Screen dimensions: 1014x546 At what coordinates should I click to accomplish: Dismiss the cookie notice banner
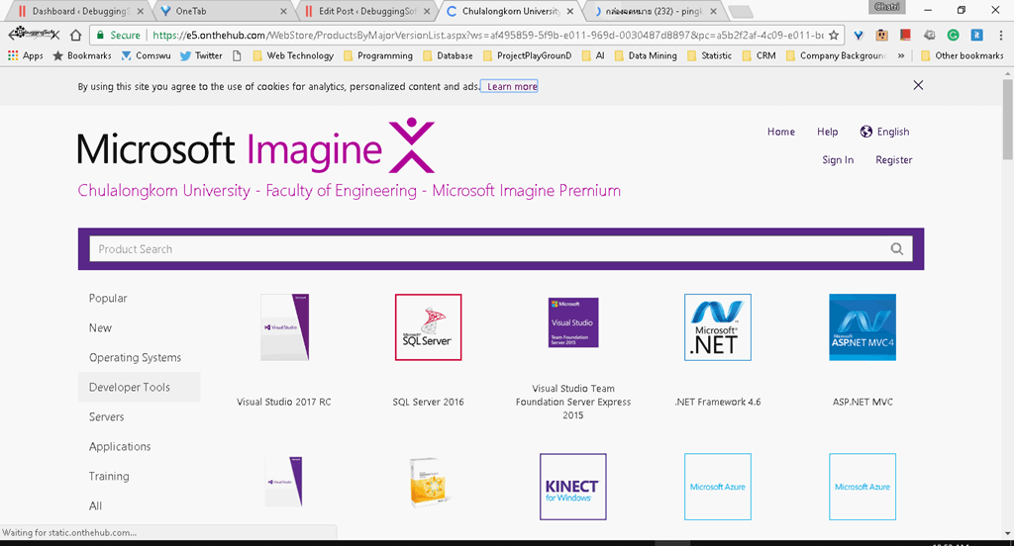tap(918, 85)
